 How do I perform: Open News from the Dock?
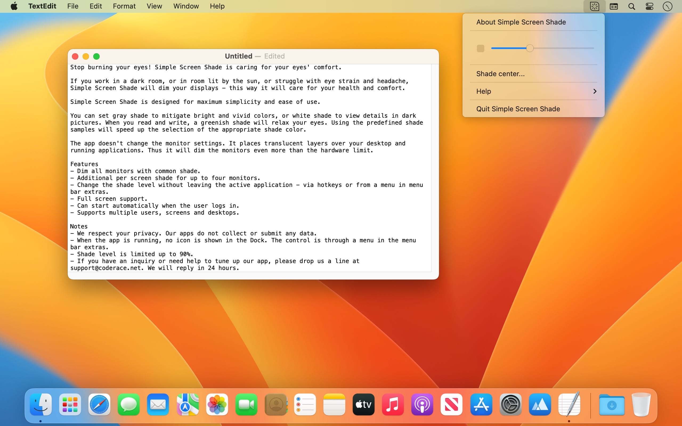(452, 404)
